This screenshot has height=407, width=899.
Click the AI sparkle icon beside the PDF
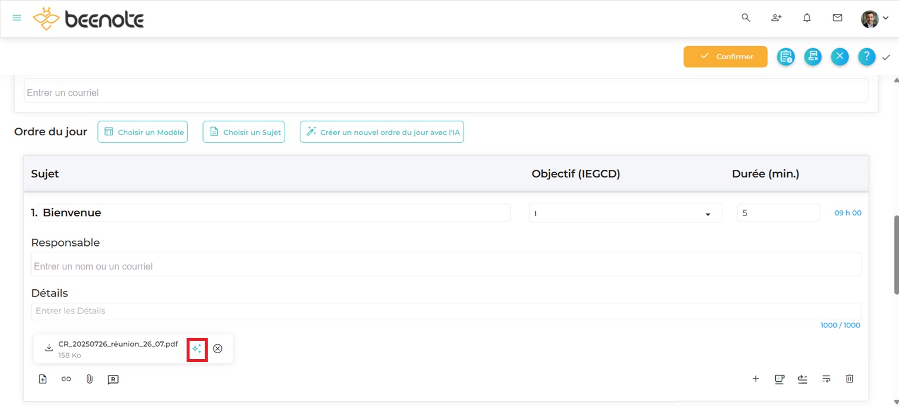(197, 349)
